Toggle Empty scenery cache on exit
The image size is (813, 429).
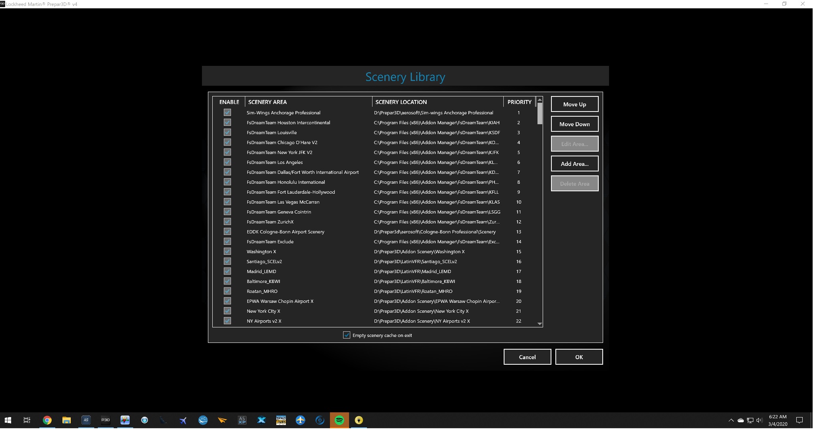[x=347, y=335]
